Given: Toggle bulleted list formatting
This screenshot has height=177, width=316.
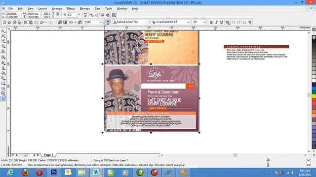Looking at the screenshot, I should tap(244, 22).
